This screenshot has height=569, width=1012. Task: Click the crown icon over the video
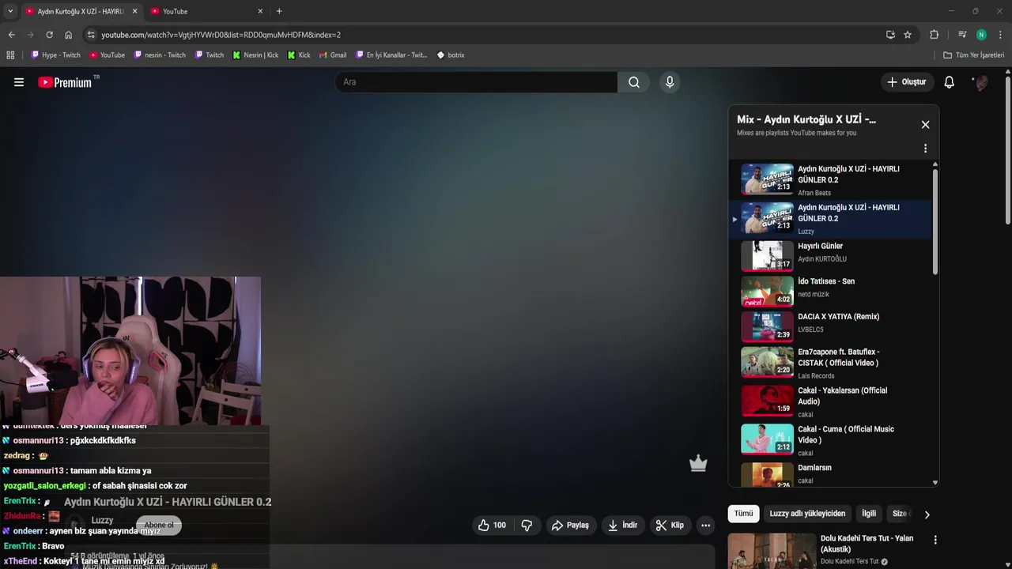[698, 464]
